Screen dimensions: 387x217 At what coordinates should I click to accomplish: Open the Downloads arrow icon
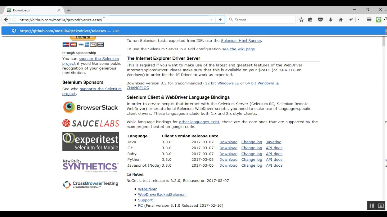330,20
